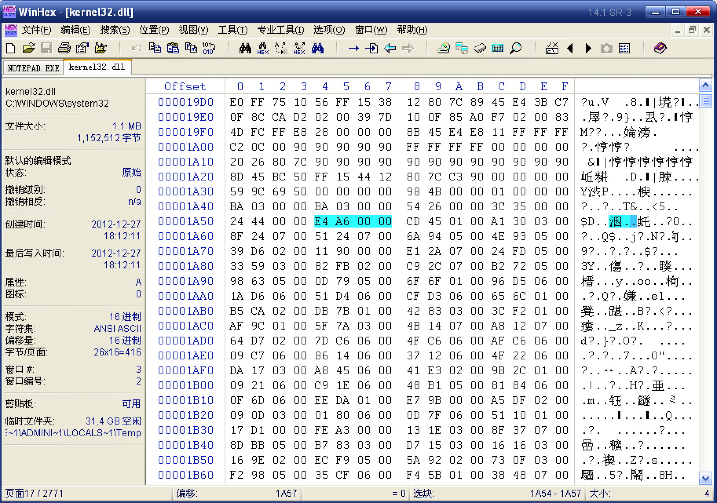Open the 文件(F) menu
The image size is (717, 503).
36,30
